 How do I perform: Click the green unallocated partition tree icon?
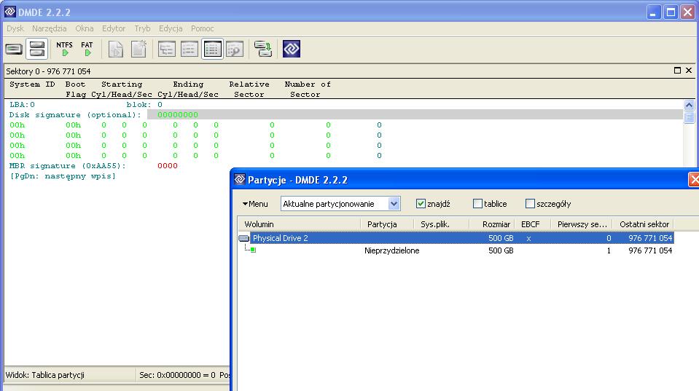(253, 250)
